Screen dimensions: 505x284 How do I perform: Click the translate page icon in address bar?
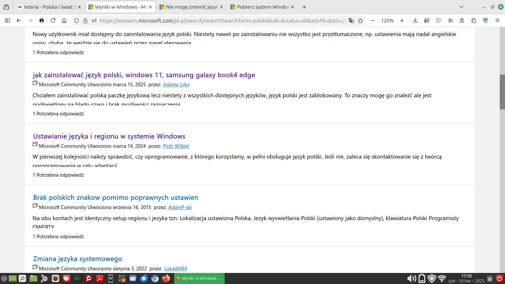351,21
